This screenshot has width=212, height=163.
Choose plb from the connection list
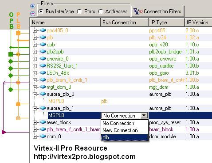(x=125, y=137)
